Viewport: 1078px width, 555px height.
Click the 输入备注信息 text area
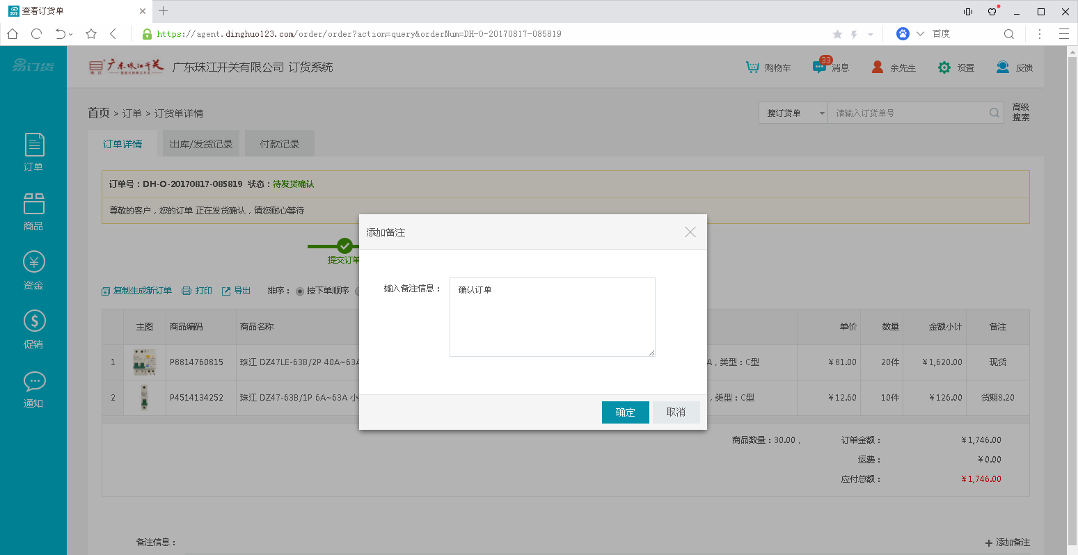coord(552,317)
